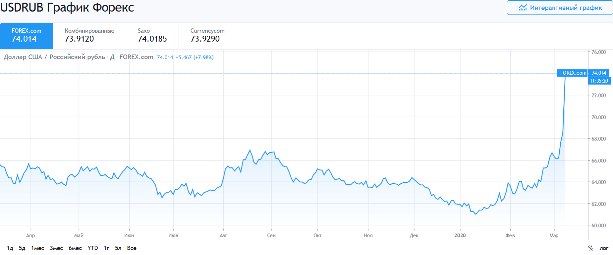Click the 2020 marker on time axis
The height and width of the screenshot is (255, 613).
point(460,236)
